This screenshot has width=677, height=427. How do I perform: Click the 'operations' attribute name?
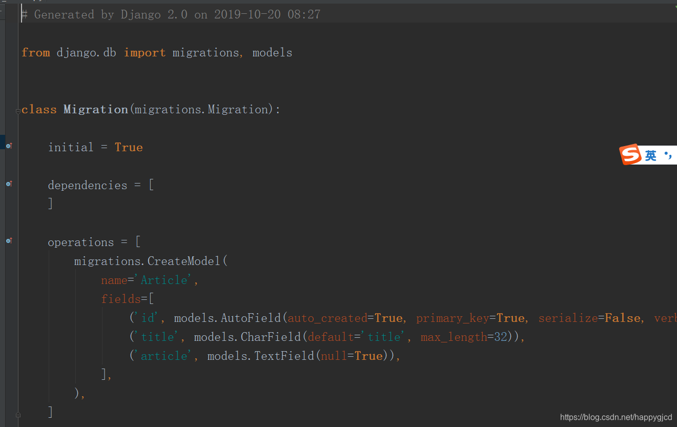81,242
